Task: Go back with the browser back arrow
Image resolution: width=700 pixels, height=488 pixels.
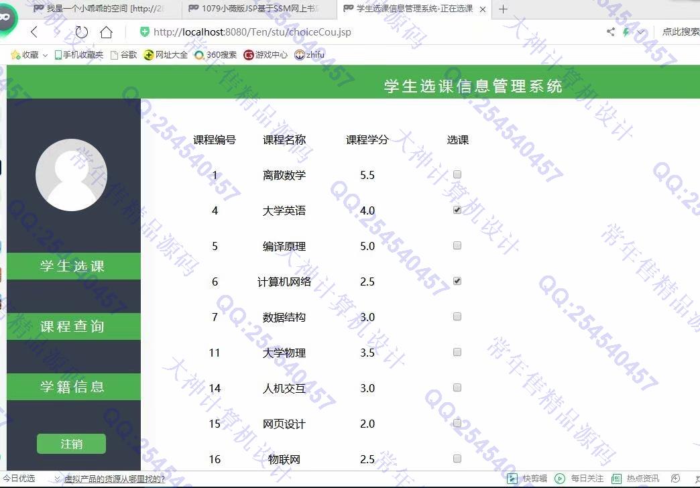Action: click(34, 32)
